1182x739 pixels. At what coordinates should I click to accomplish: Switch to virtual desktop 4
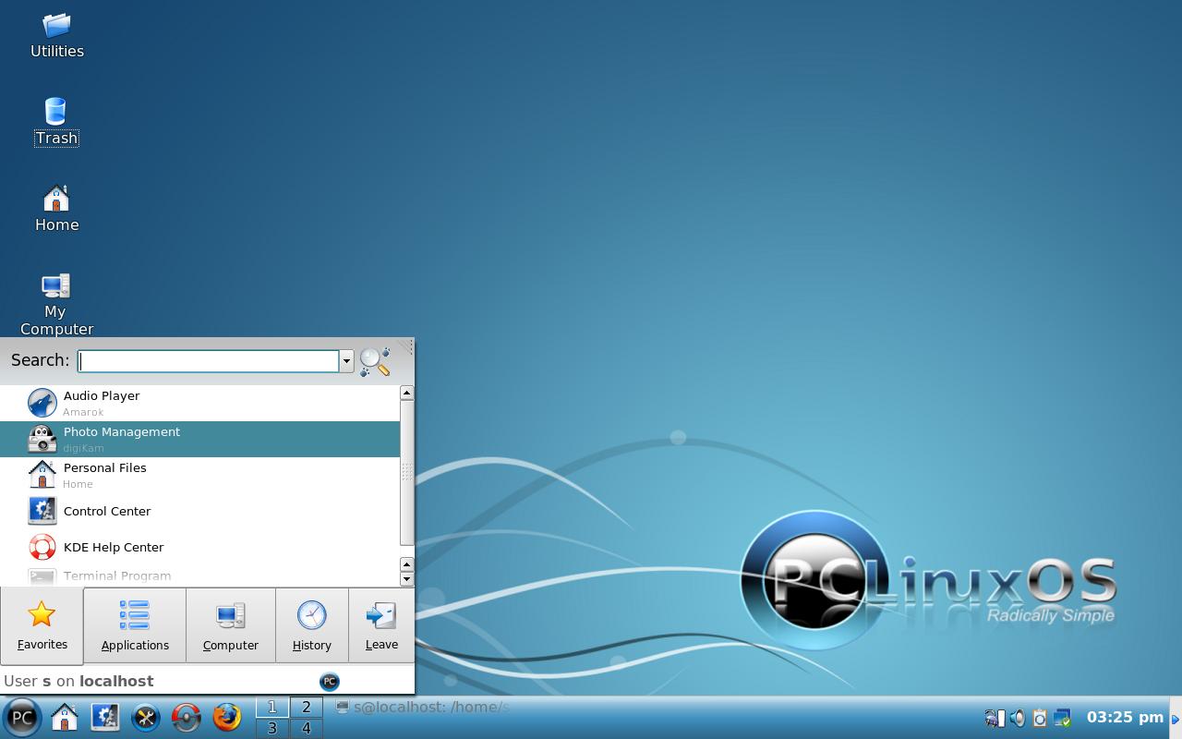(x=306, y=728)
